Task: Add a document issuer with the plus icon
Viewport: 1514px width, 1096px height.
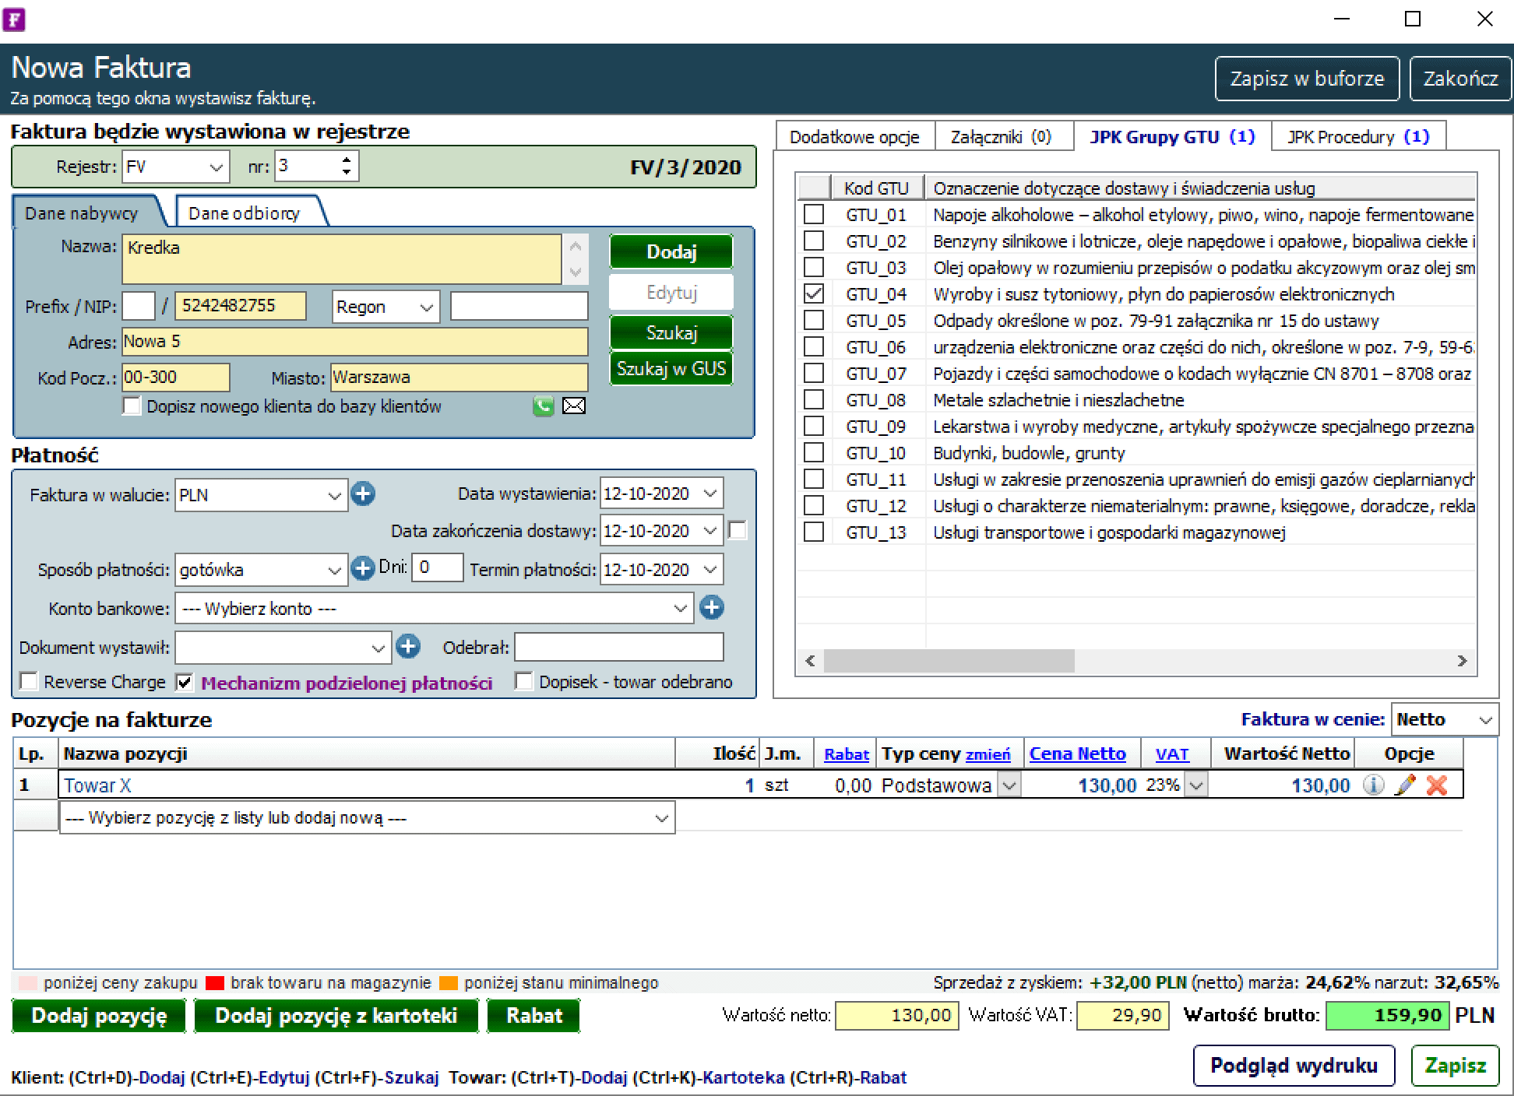Action: (x=407, y=646)
